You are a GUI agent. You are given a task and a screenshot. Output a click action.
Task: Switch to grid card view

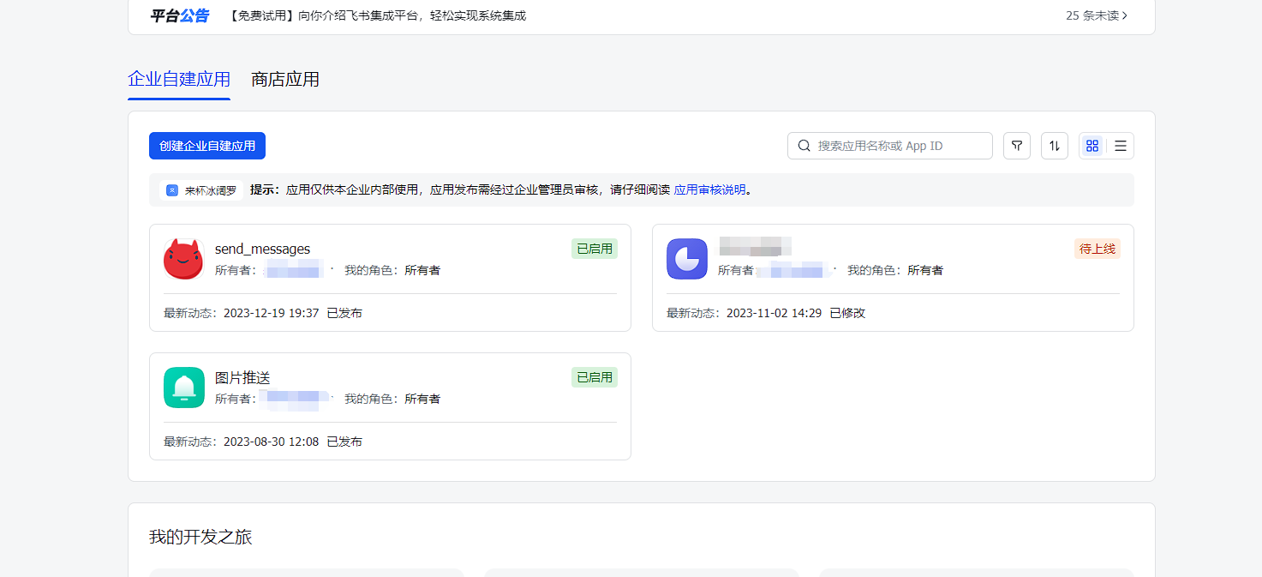1092,146
